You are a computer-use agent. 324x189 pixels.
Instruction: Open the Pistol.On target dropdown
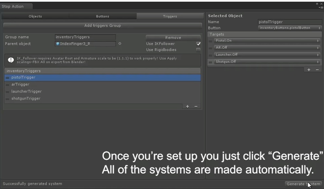267,41
